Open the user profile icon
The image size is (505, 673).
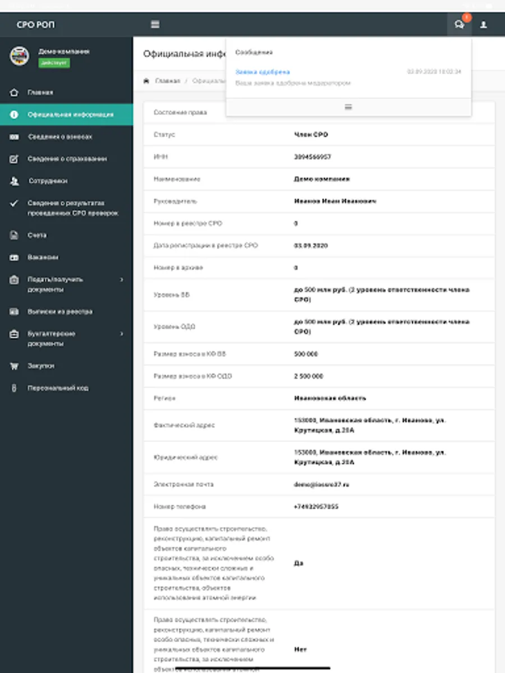point(484,25)
